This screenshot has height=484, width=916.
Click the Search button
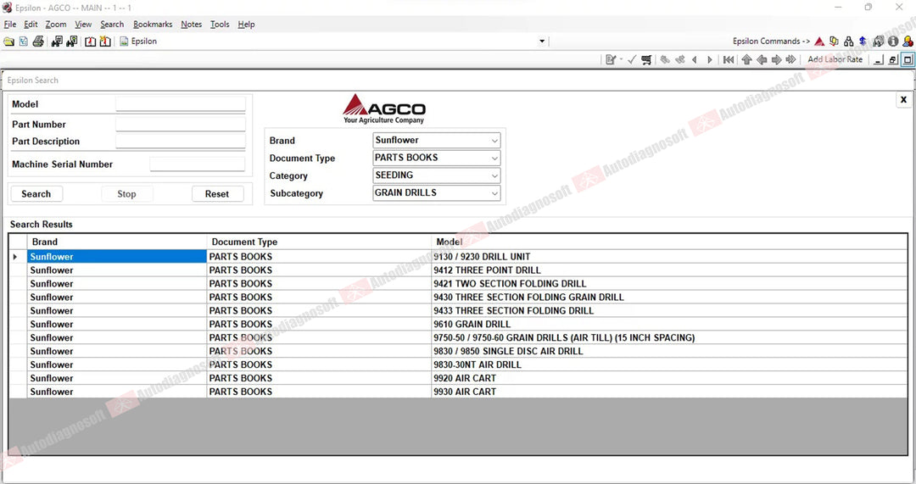click(x=36, y=194)
